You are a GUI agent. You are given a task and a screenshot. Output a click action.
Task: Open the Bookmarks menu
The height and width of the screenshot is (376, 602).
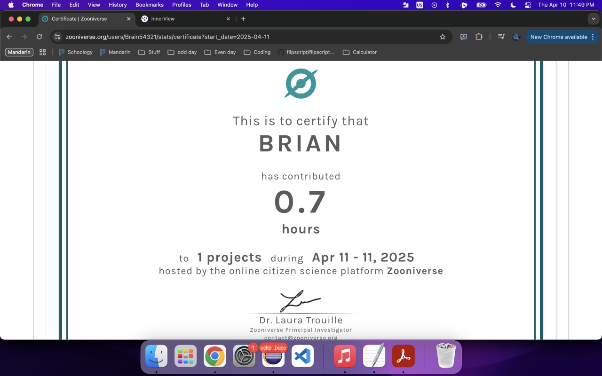point(150,5)
